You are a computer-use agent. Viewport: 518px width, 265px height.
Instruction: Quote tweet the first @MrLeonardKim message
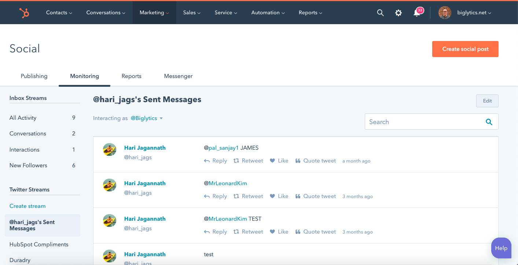tap(315, 196)
